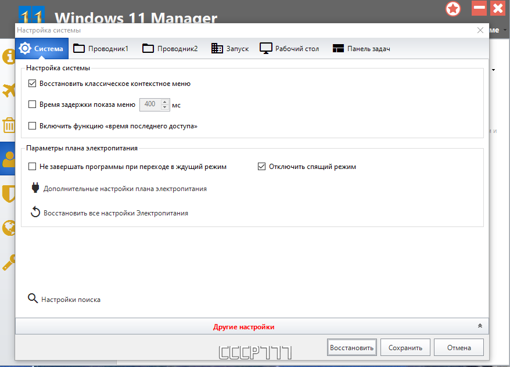Click the 400 ms delay input field
Screen dimensions: 510x367
(x=150, y=105)
